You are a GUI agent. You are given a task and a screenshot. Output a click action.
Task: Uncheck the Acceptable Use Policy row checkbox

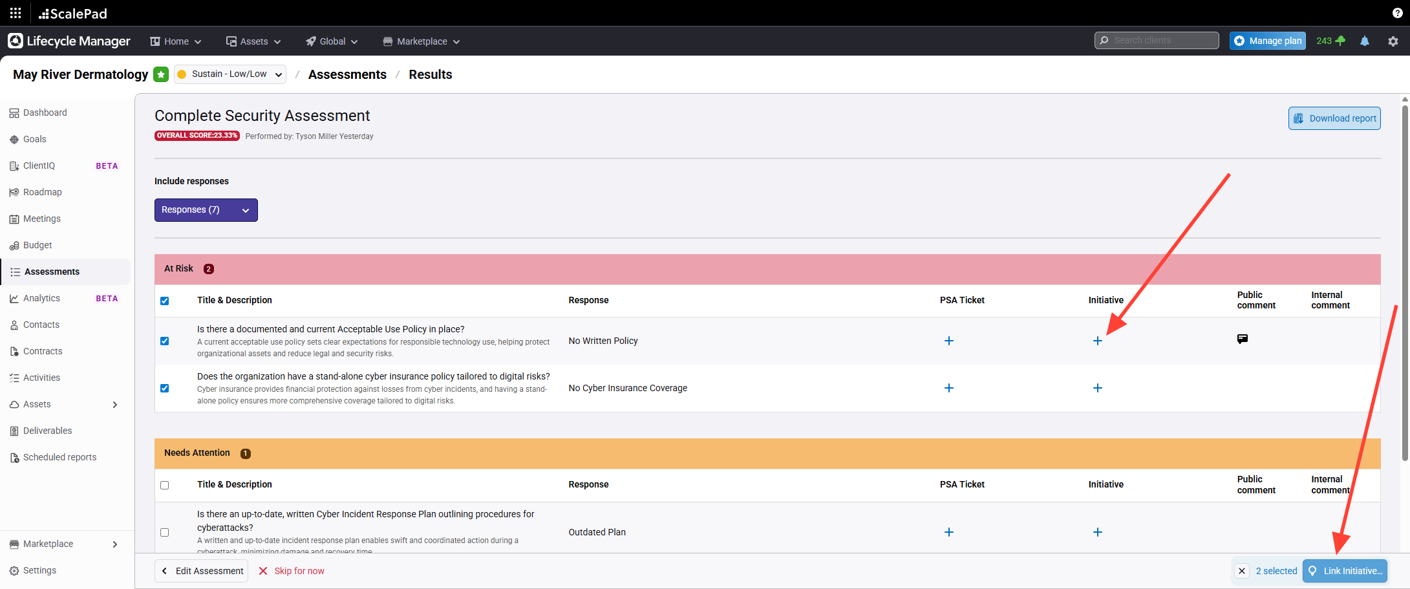coord(165,341)
